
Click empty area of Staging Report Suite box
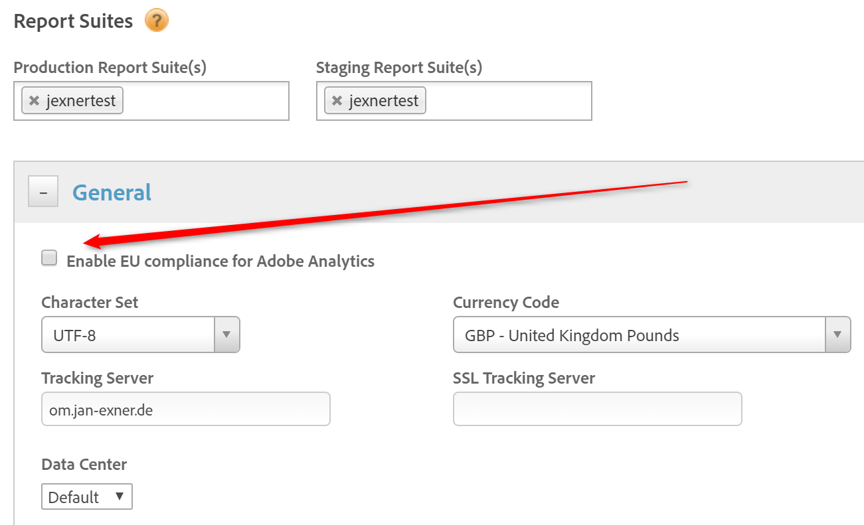tap(508, 101)
